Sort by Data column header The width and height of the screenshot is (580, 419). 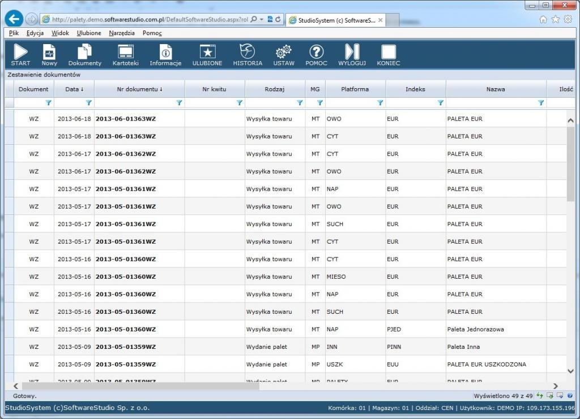(x=74, y=89)
